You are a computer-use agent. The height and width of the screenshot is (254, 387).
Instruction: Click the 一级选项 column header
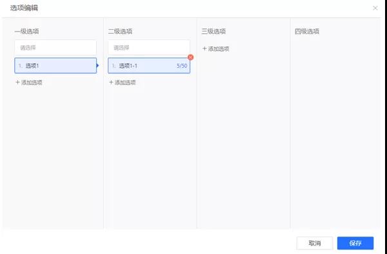coord(26,32)
